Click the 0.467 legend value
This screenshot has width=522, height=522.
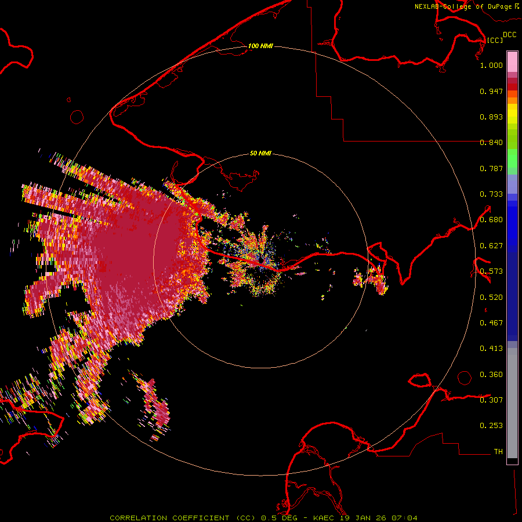tap(491, 323)
